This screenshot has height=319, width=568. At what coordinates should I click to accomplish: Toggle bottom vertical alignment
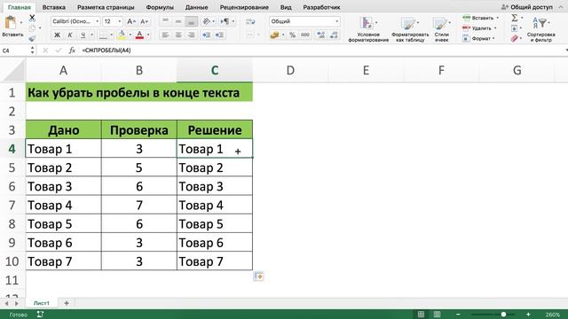(x=192, y=21)
